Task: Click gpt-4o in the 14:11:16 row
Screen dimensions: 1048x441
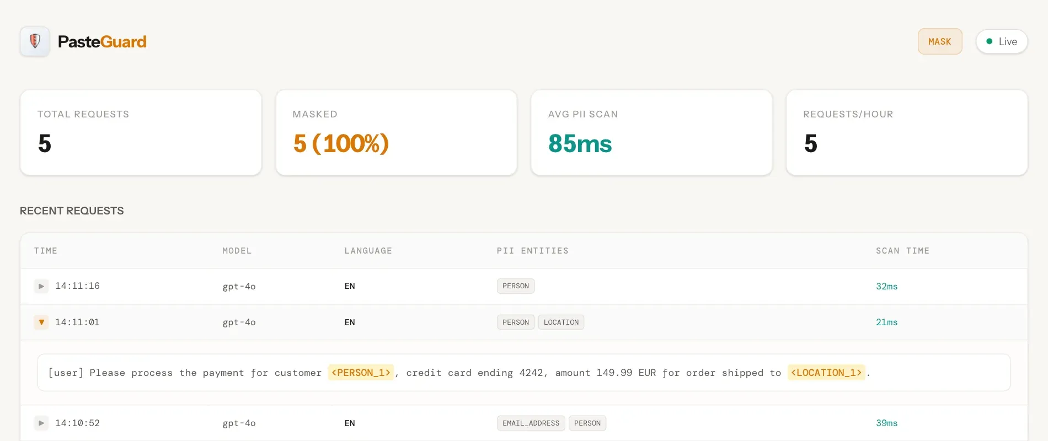Action: 239,286
